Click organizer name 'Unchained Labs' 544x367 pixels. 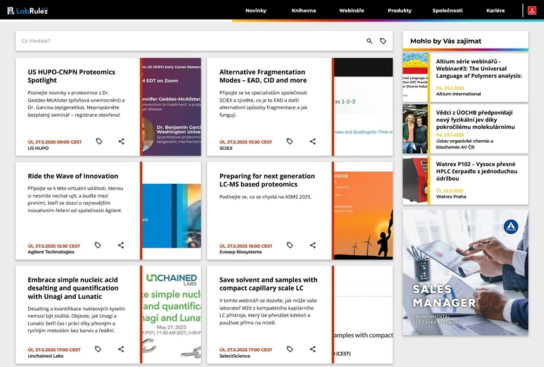coord(45,356)
